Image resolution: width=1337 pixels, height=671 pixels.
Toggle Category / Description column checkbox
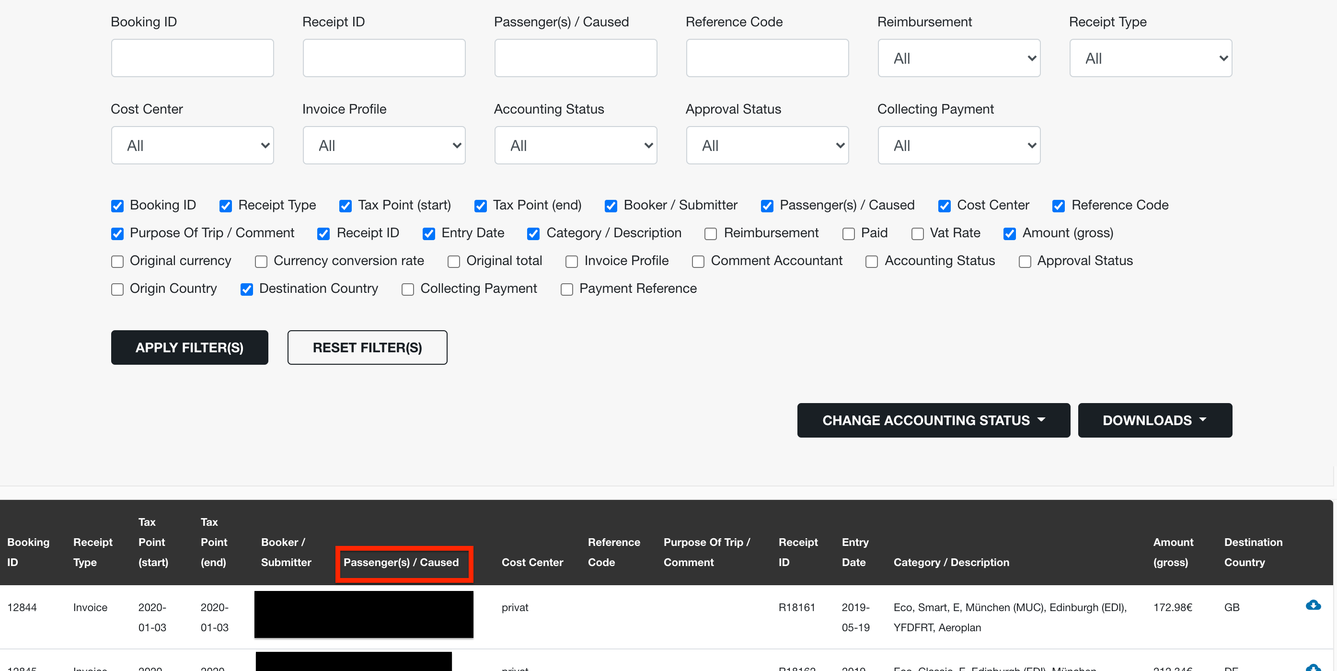(533, 233)
